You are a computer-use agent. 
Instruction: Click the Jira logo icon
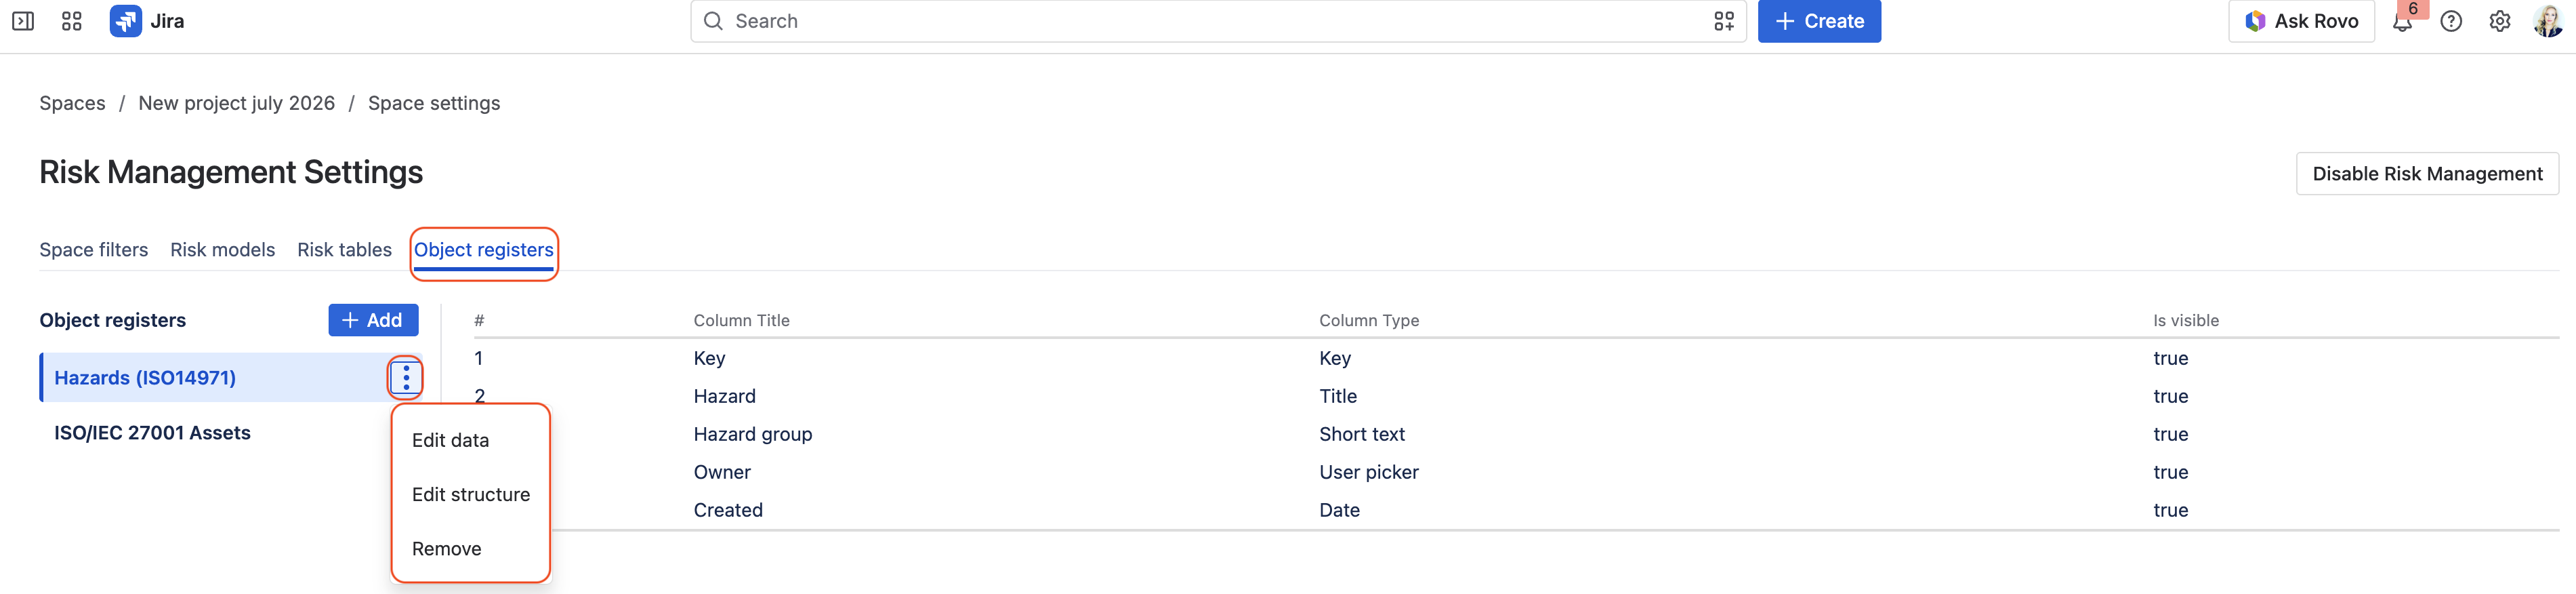125,21
